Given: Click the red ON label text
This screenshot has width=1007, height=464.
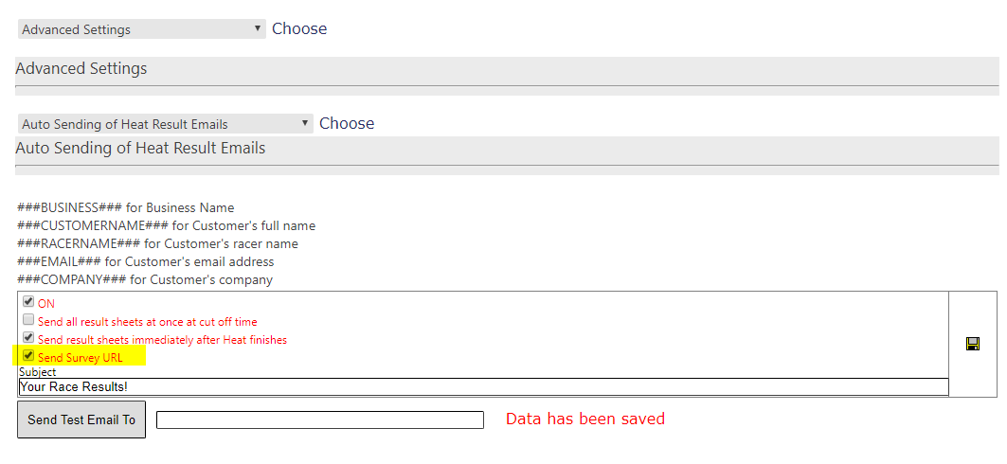Looking at the screenshot, I should (x=46, y=304).
